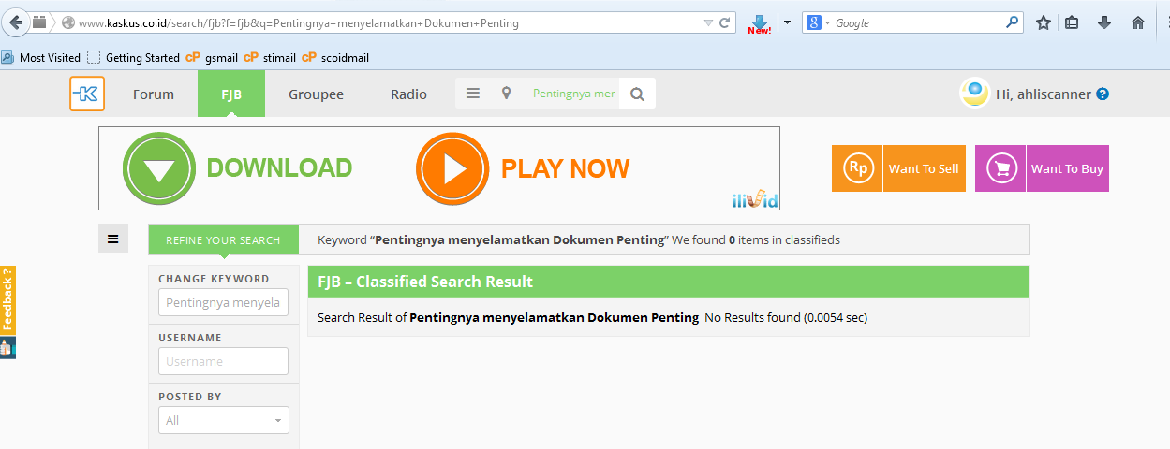Click the ilivid ad logo
Viewport: 1170px width, 449px height.
[755, 199]
